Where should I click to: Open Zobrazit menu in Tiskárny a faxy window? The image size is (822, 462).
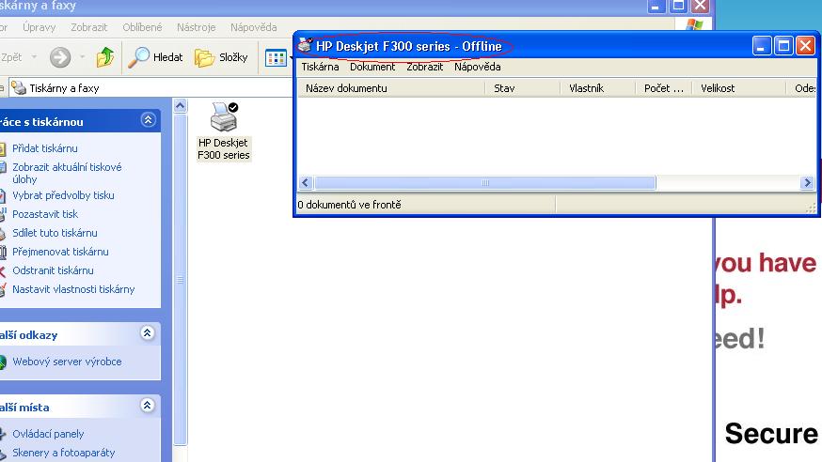click(x=89, y=27)
